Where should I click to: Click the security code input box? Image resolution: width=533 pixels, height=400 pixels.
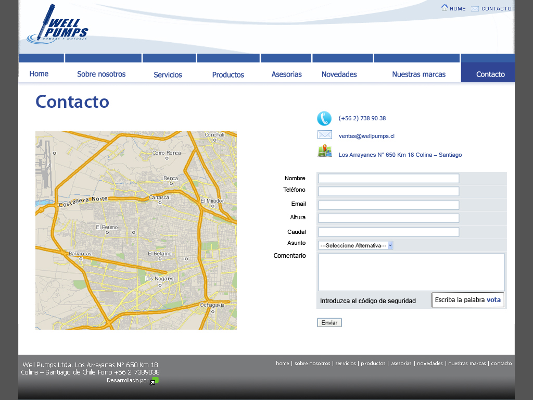(467, 300)
